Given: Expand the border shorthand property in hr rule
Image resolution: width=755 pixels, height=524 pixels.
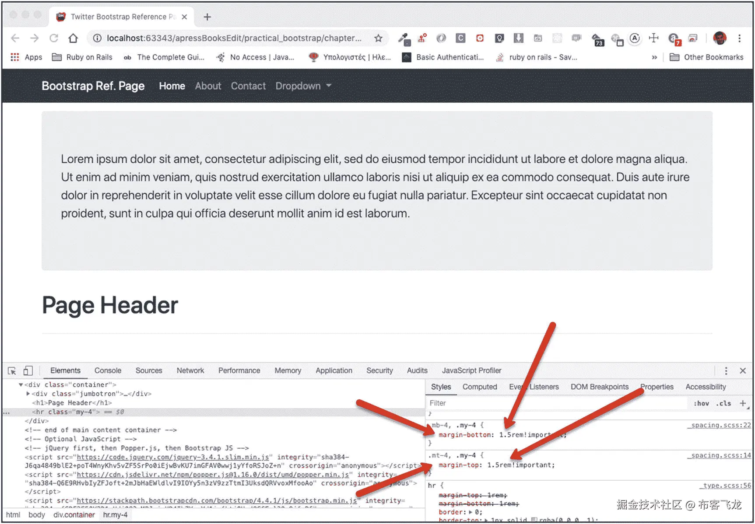Looking at the screenshot, I should [471, 512].
